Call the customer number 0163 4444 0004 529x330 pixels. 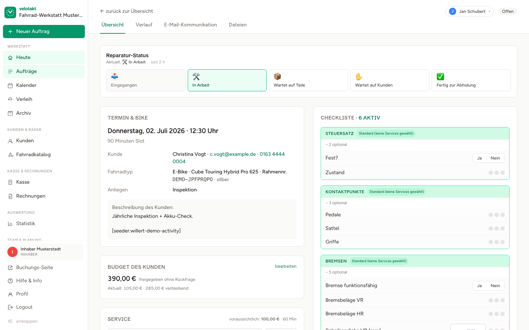(272, 154)
